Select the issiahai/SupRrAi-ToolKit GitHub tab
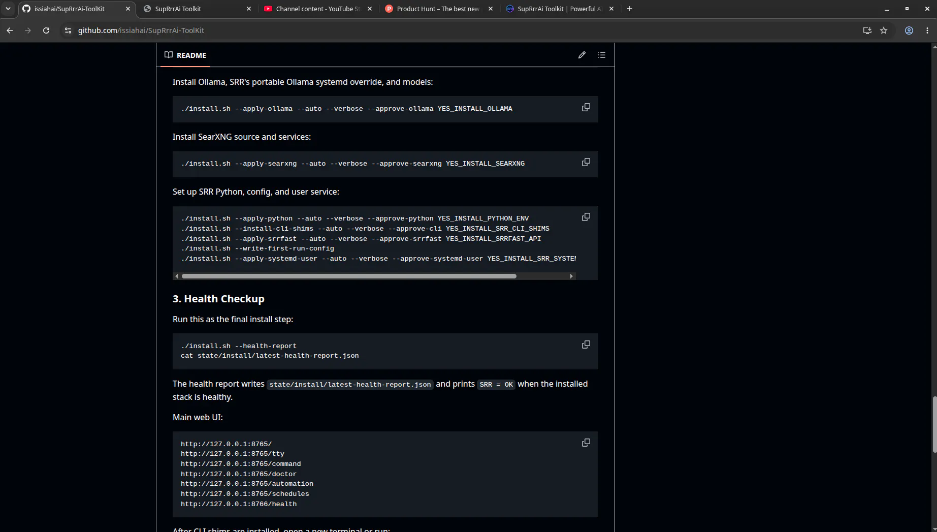Image resolution: width=937 pixels, height=532 pixels. point(76,9)
